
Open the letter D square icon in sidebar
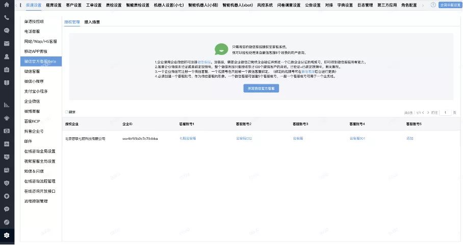tap(7, 131)
